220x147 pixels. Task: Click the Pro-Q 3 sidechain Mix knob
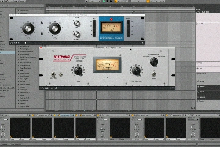[x=103, y=134]
